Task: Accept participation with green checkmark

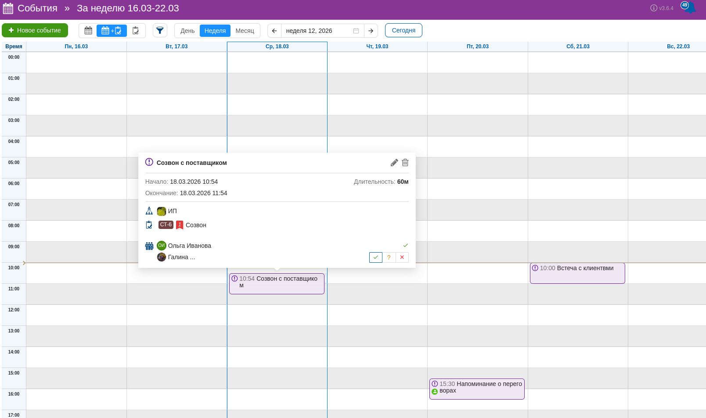Action: [x=376, y=257]
